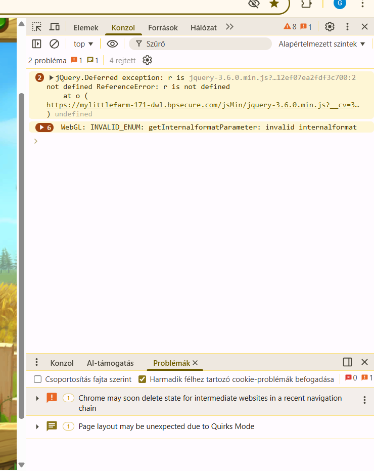Toggle live expression eye icon
Image resolution: width=374 pixels, height=471 pixels.
112,44
